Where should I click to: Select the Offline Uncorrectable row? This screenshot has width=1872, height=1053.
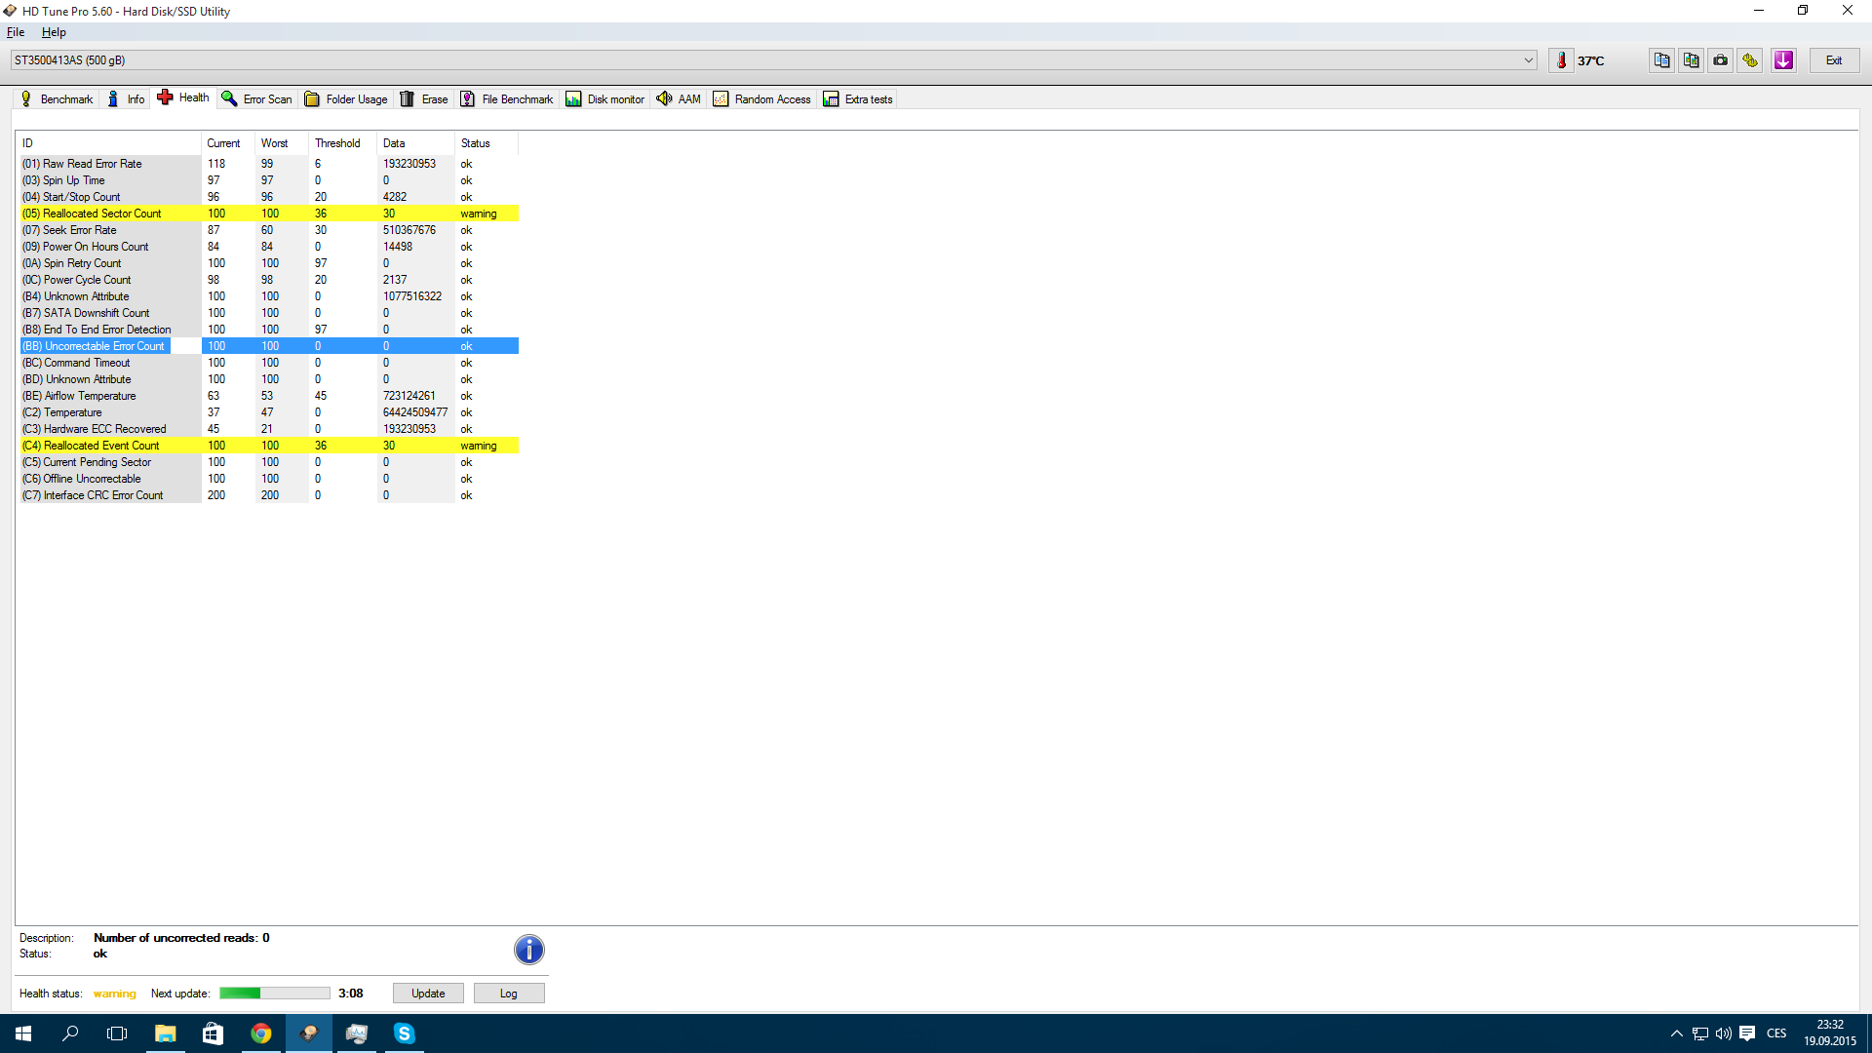[268, 479]
